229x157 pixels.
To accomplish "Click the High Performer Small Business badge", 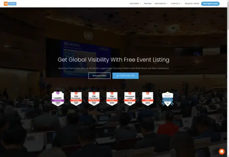I will point(94,99).
